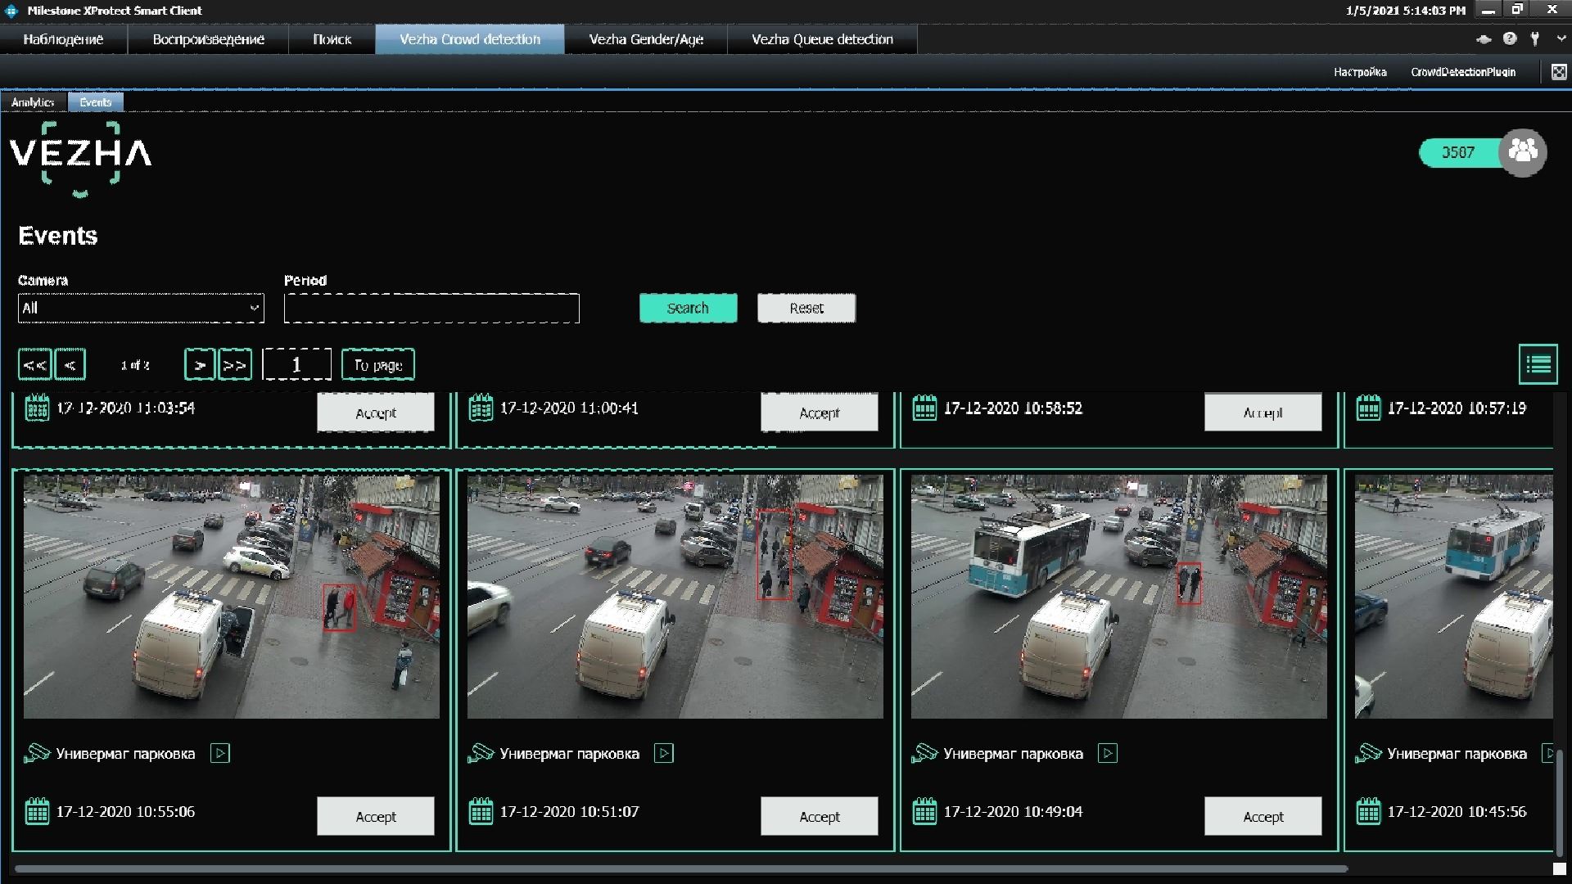Click the vertical scrollbar of events list
1572x884 pixels.
1558,802
